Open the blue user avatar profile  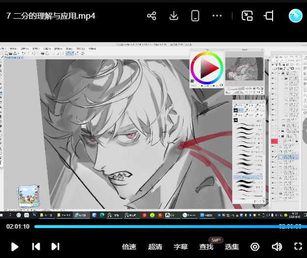point(295,16)
